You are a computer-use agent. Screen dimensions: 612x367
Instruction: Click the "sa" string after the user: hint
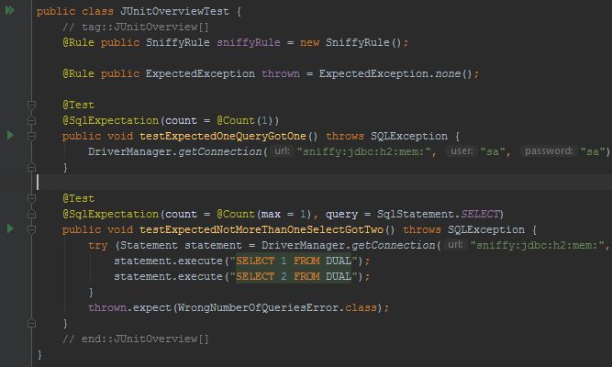(x=493, y=151)
